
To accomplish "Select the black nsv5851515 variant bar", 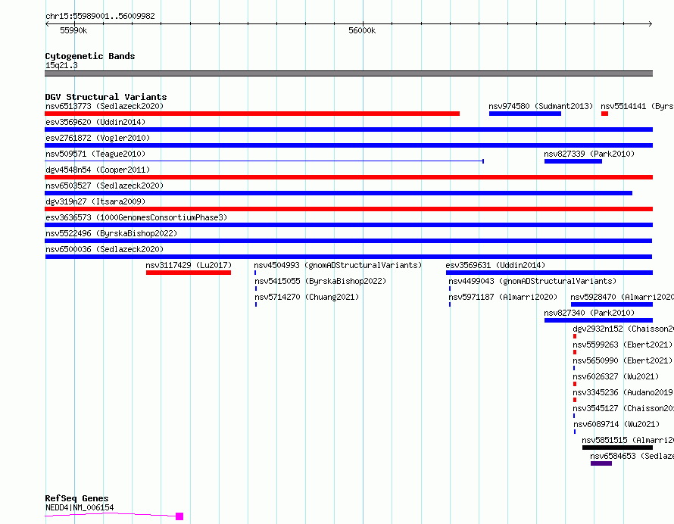I will pos(617,448).
